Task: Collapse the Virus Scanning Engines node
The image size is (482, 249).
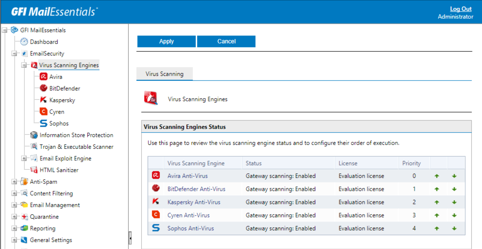Action: pyautogui.click(x=24, y=65)
